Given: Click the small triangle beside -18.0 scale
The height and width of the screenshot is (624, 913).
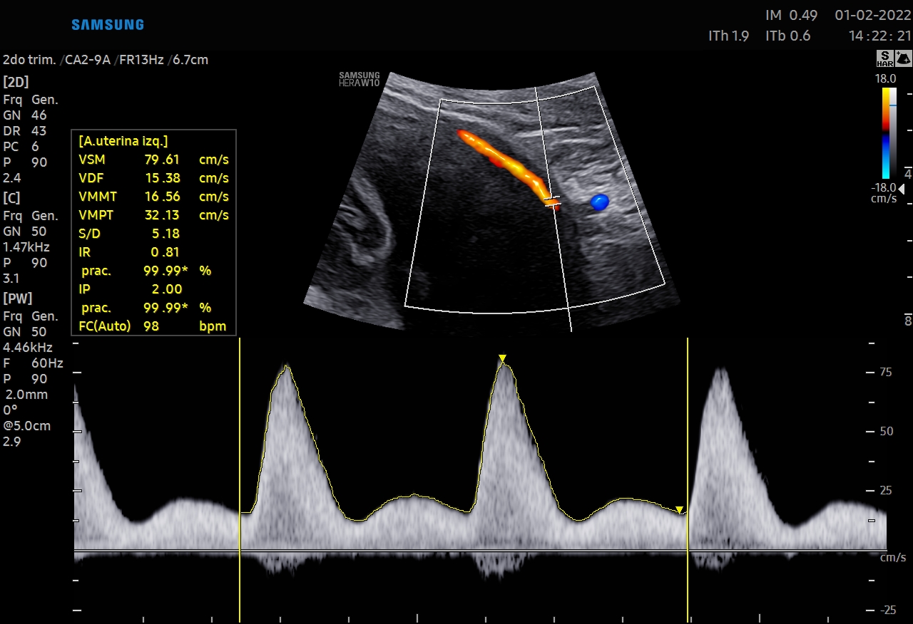Looking at the screenshot, I should (x=907, y=174).
